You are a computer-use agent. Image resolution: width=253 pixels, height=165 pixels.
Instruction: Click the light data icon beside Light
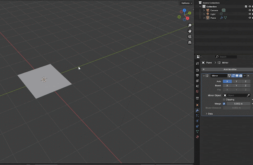click(221, 14)
